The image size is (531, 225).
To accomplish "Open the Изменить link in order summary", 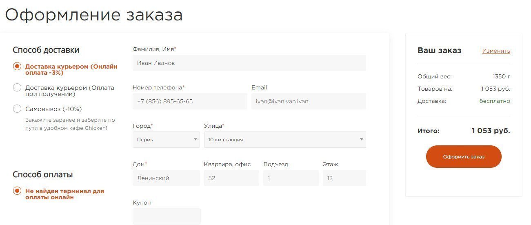I will click(496, 51).
